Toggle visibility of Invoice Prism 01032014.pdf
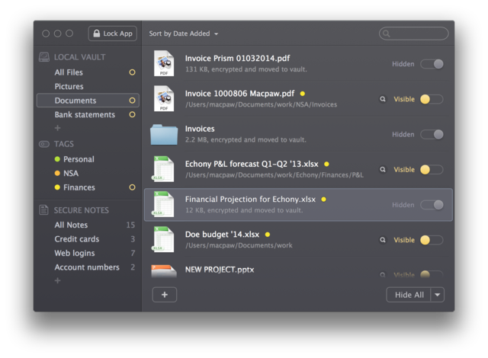The image size is (488, 358). [x=432, y=64]
